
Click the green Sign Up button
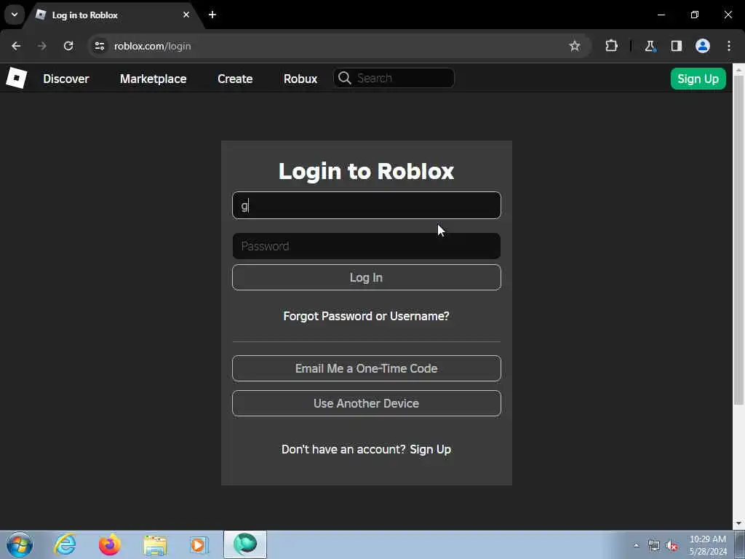[x=698, y=79]
